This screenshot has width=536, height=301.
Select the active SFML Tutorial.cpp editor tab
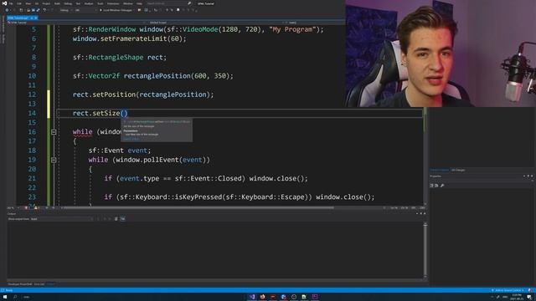[23, 18]
